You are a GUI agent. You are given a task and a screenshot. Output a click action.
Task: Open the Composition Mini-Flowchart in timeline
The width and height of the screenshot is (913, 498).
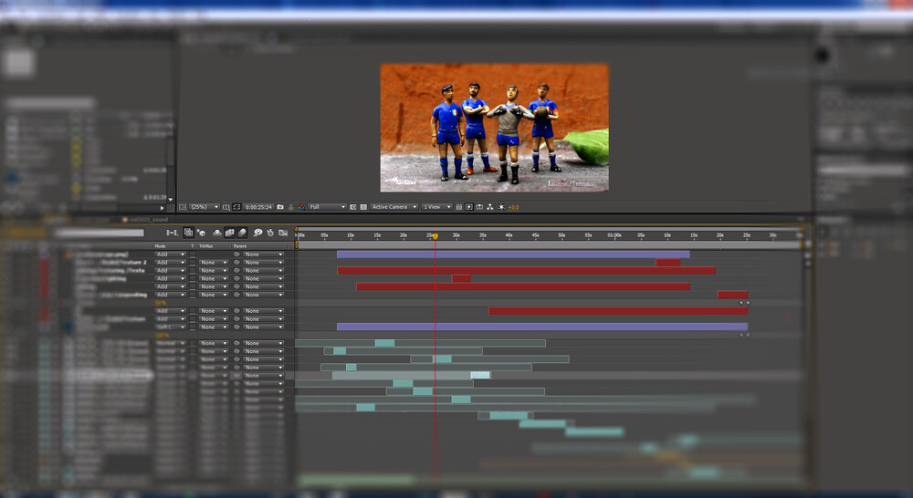[173, 233]
